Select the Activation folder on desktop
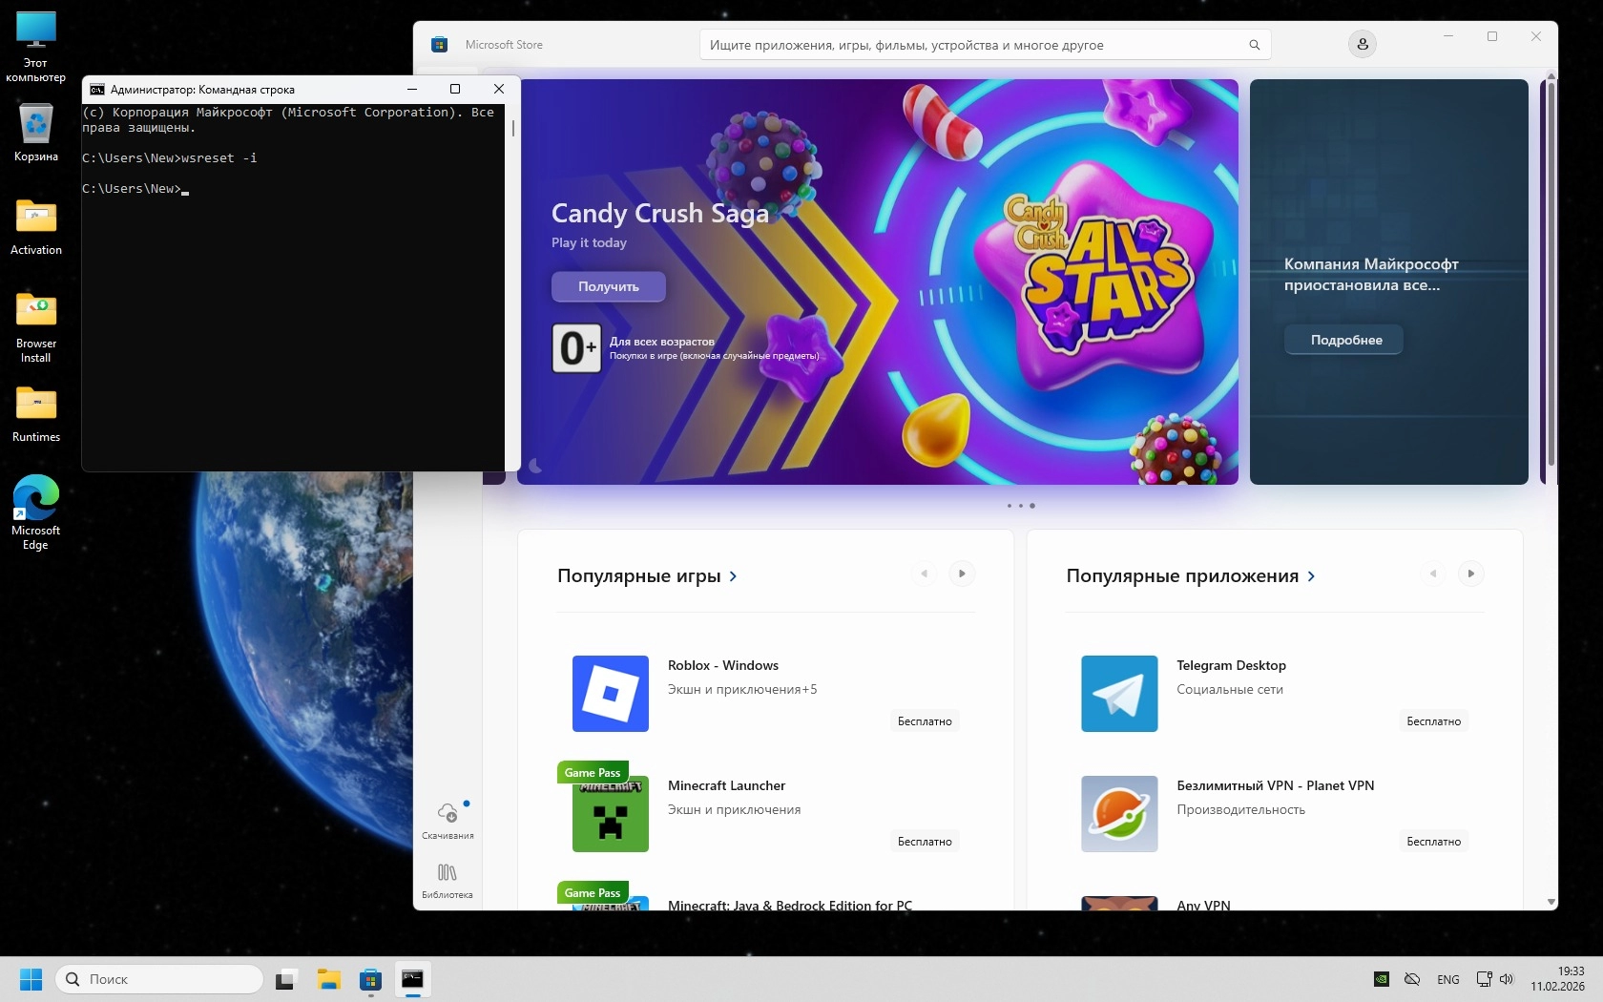 click(x=36, y=227)
